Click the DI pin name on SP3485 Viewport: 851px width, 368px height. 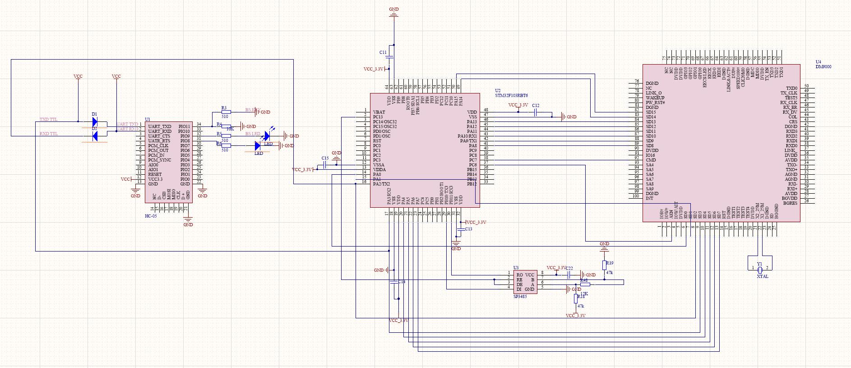[519, 289]
